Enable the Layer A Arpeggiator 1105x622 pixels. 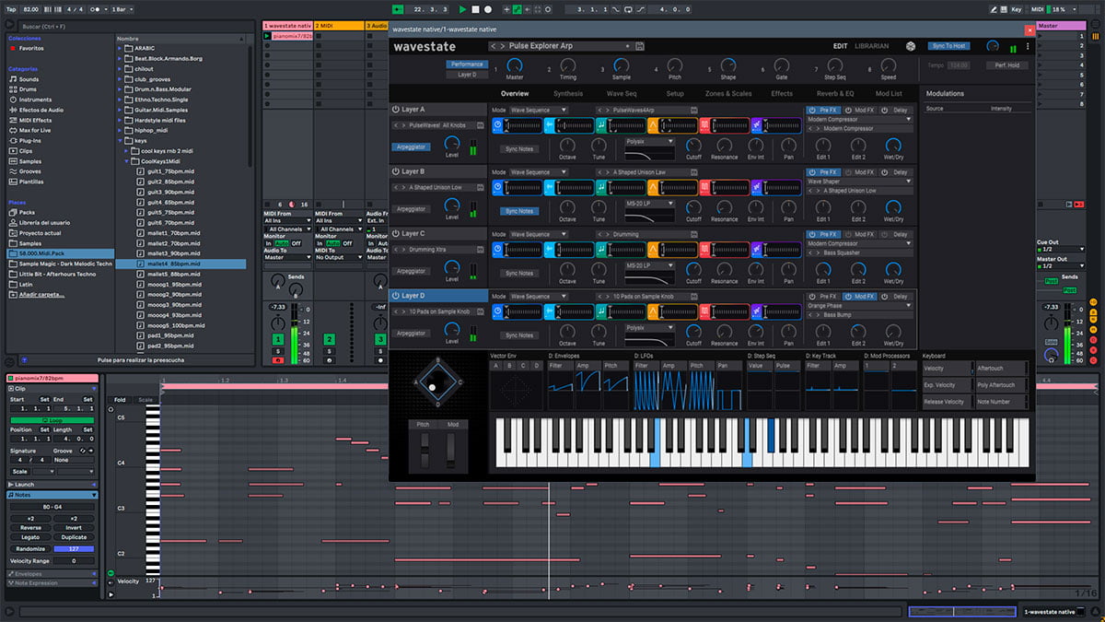[x=412, y=147]
